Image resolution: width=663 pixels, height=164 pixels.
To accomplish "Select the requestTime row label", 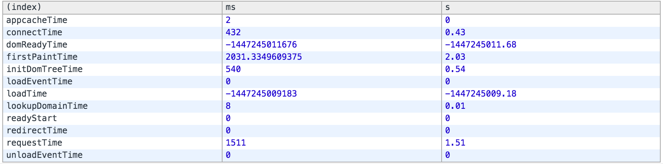I will coord(34,143).
